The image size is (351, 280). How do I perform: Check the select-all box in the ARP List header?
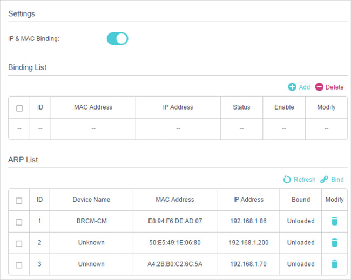point(19,201)
